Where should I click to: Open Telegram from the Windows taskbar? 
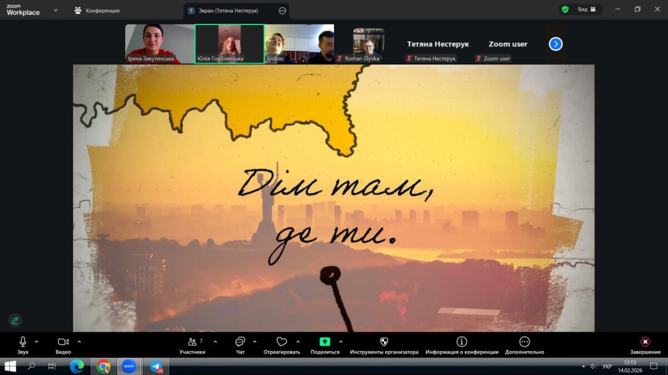[156, 367]
